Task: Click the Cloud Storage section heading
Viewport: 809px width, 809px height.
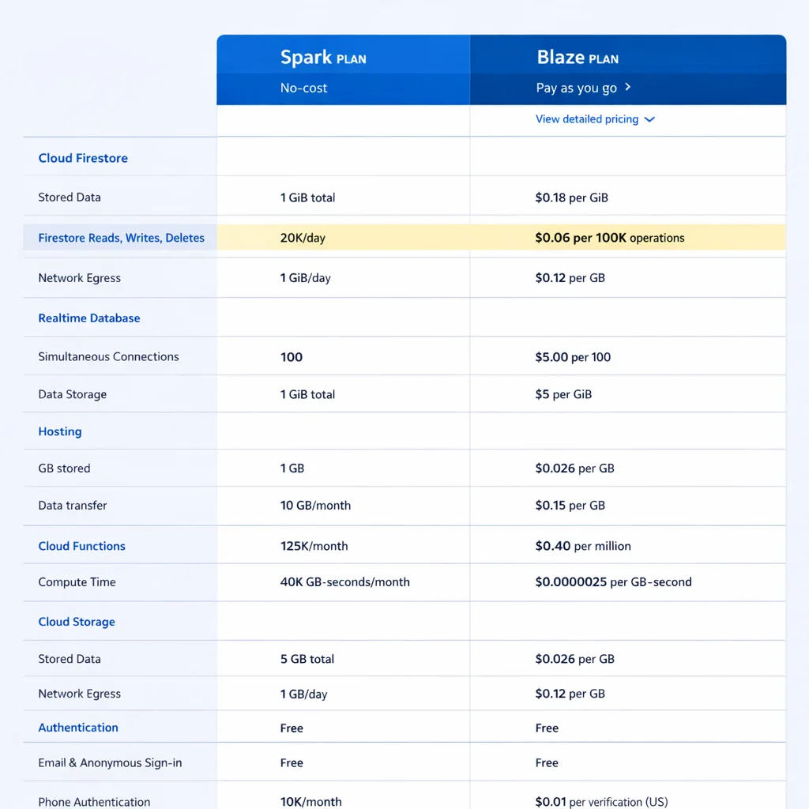Action: 77,622
